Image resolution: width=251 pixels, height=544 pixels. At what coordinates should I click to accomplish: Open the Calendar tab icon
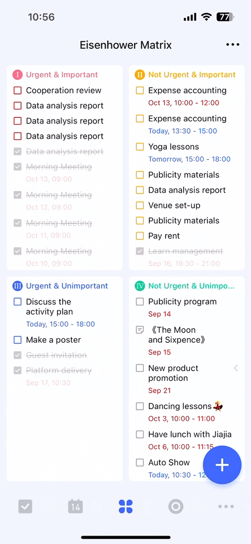coord(76,507)
